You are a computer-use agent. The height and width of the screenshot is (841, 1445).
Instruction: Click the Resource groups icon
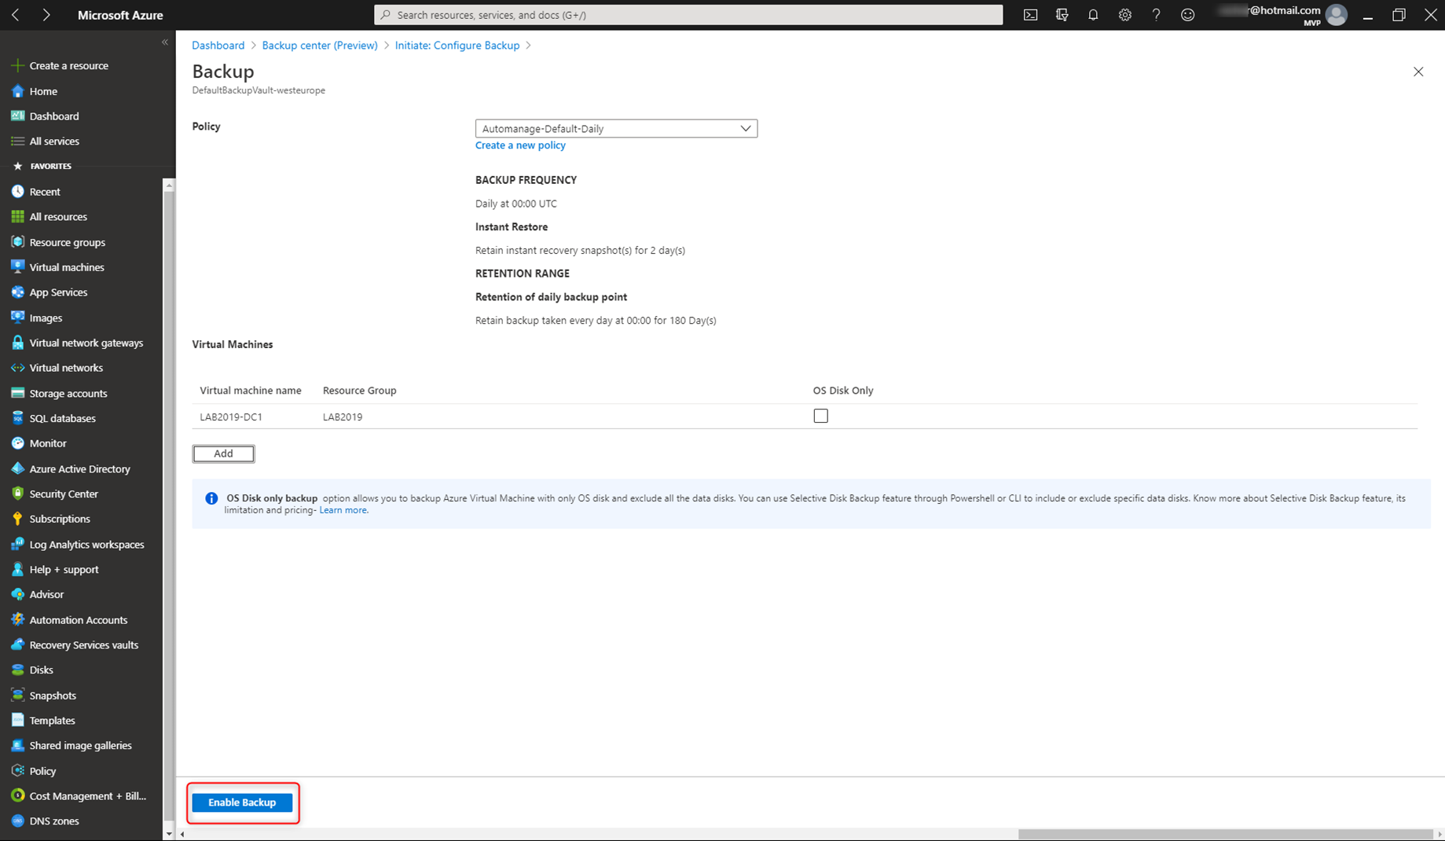coord(17,242)
